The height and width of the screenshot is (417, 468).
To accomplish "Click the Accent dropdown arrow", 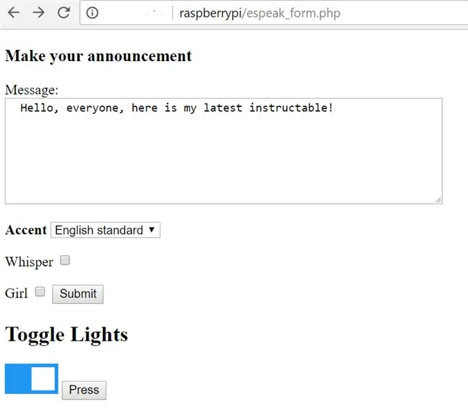I will pyautogui.click(x=152, y=229).
